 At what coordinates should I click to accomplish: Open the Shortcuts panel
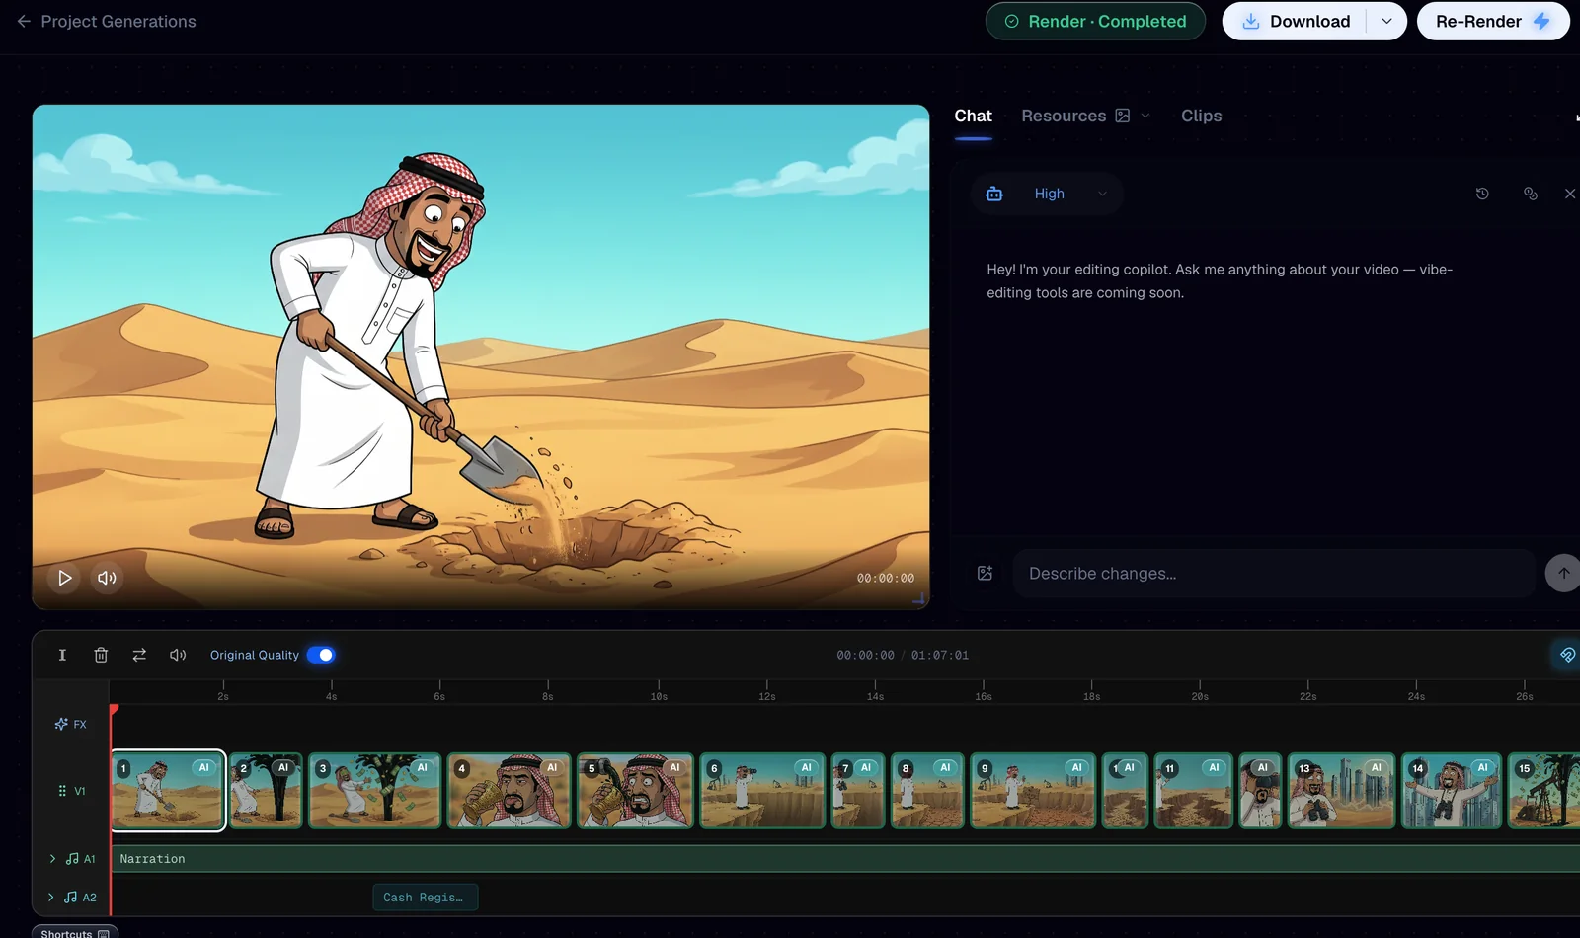click(x=75, y=932)
